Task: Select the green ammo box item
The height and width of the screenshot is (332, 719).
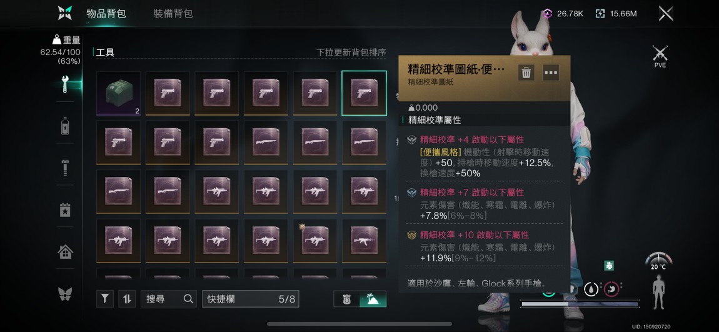Action: (118, 93)
